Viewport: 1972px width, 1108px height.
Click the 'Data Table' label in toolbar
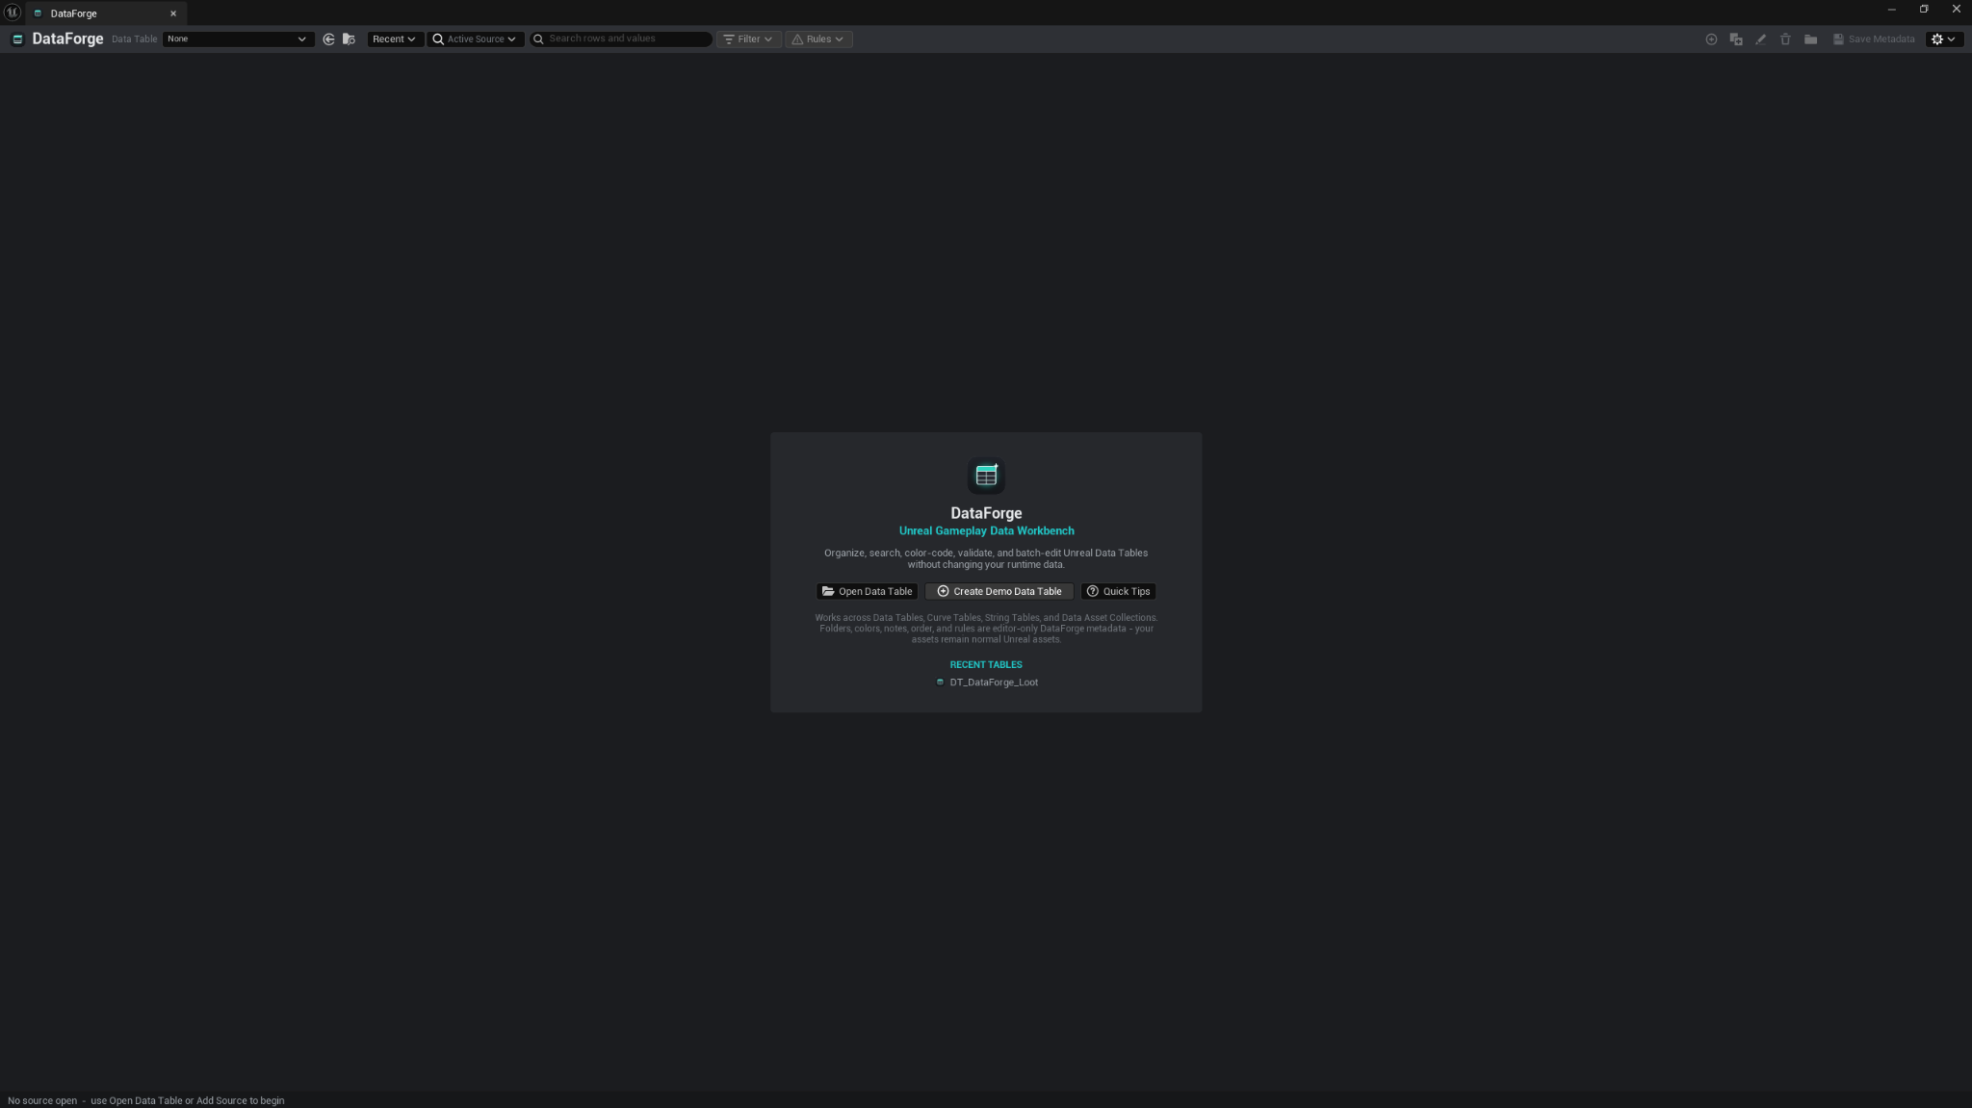click(134, 39)
